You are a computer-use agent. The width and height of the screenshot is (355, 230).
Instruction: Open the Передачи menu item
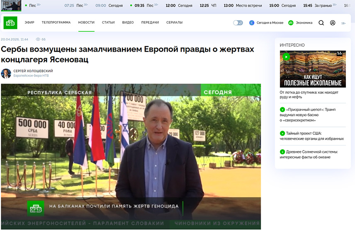[x=150, y=22]
